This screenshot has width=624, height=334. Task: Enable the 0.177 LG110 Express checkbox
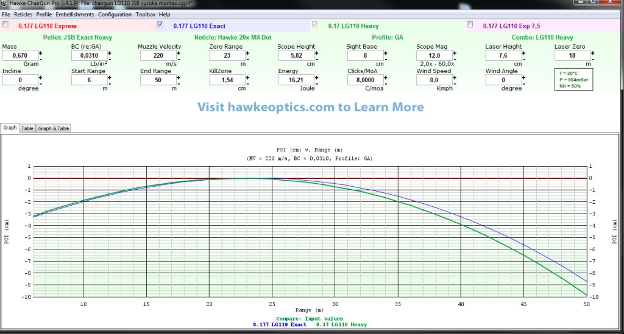pos(5,25)
